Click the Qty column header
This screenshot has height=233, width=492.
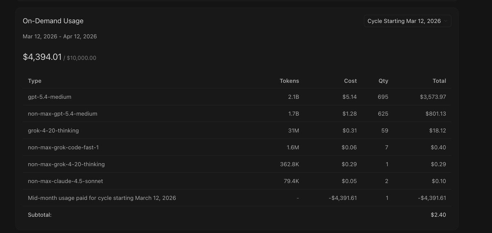coord(383,81)
